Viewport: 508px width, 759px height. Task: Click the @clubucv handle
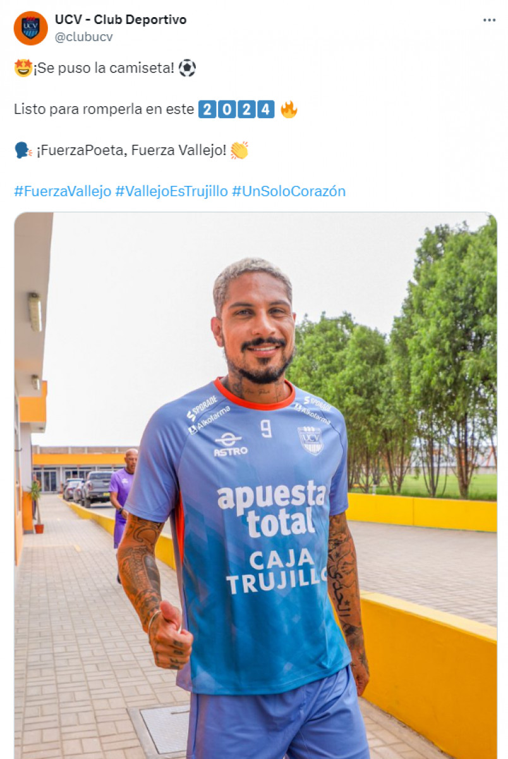click(84, 37)
